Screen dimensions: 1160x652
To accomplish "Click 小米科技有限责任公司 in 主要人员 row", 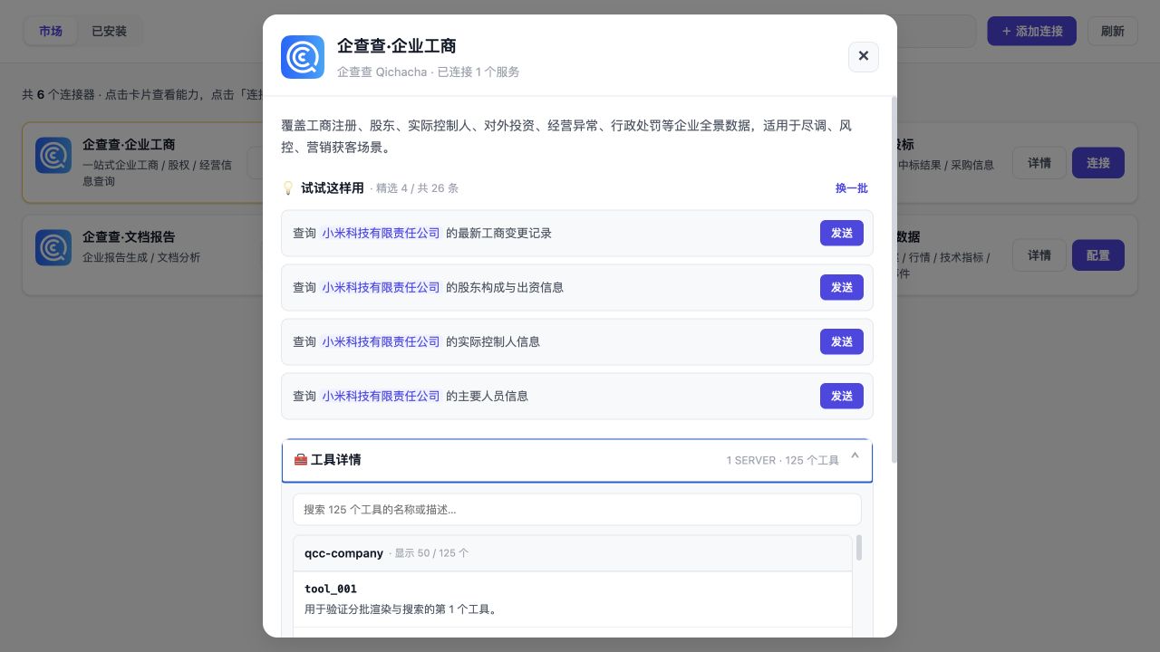I will (x=381, y=396).
